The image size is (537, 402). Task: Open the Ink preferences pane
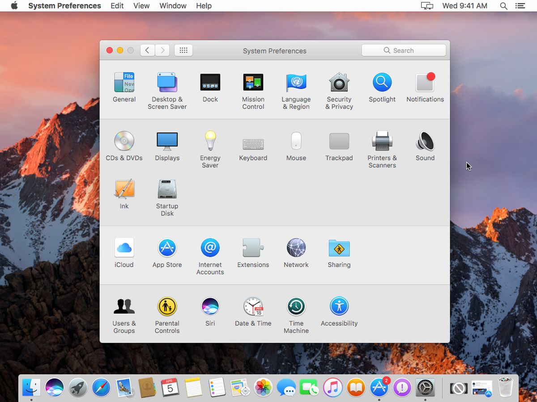[x=124, y=195]
